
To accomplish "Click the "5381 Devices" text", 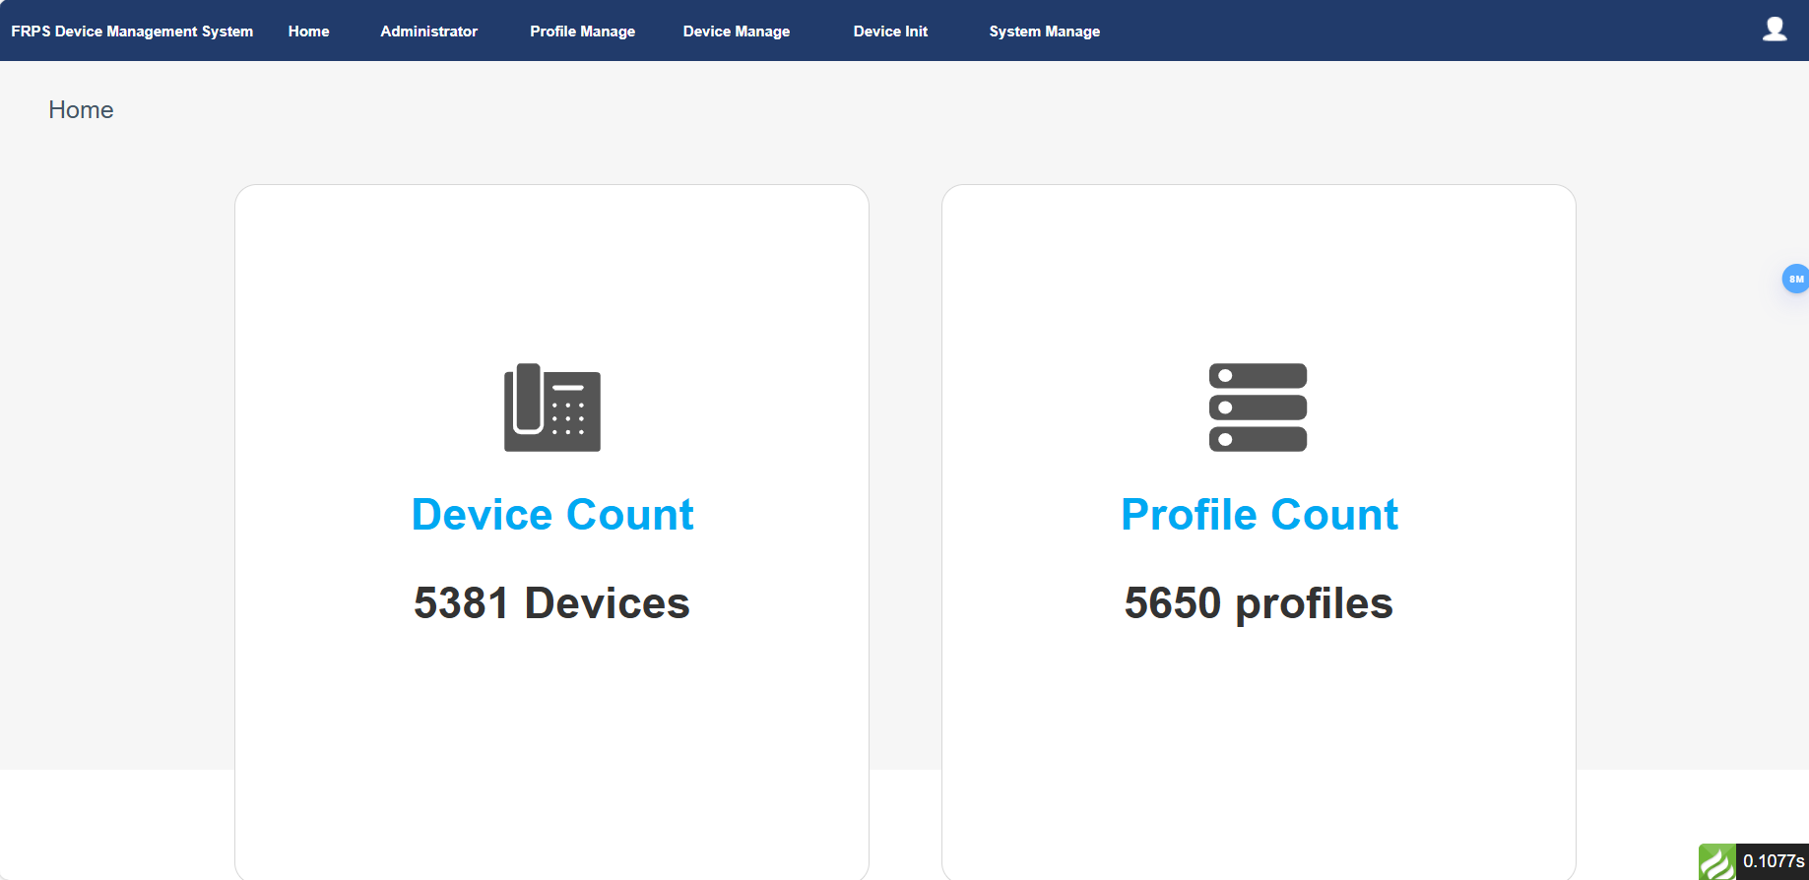I will tap(551, 603).
